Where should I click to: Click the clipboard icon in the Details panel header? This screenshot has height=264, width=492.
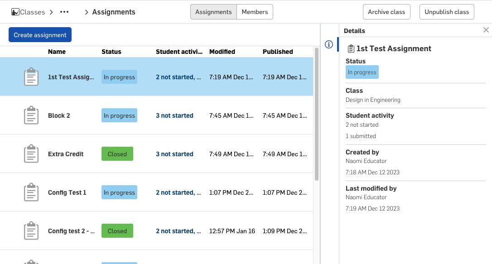(350, 48)
